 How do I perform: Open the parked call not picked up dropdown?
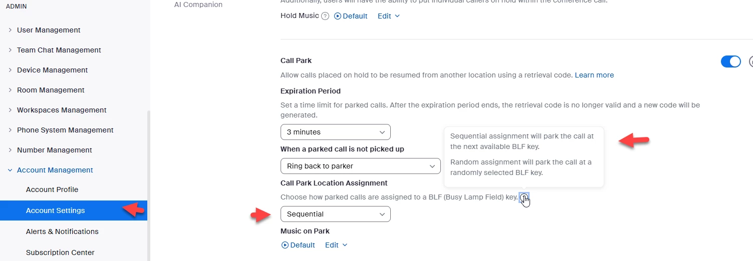point(360,166)
